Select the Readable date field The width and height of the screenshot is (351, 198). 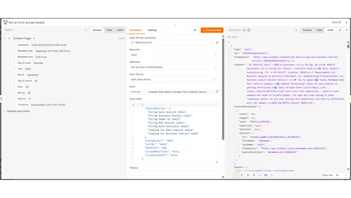point(43,51)
